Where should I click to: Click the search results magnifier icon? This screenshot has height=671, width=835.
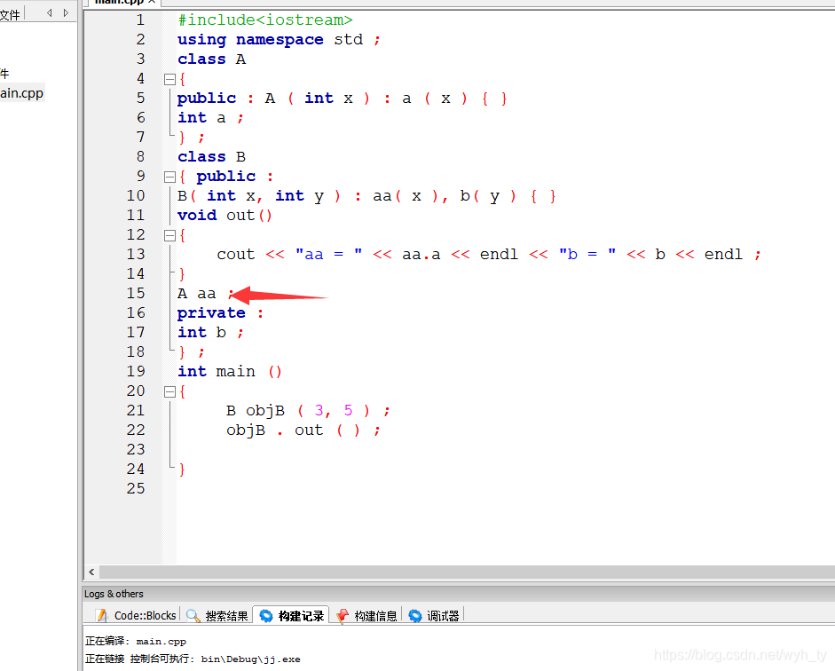[193, 616]
